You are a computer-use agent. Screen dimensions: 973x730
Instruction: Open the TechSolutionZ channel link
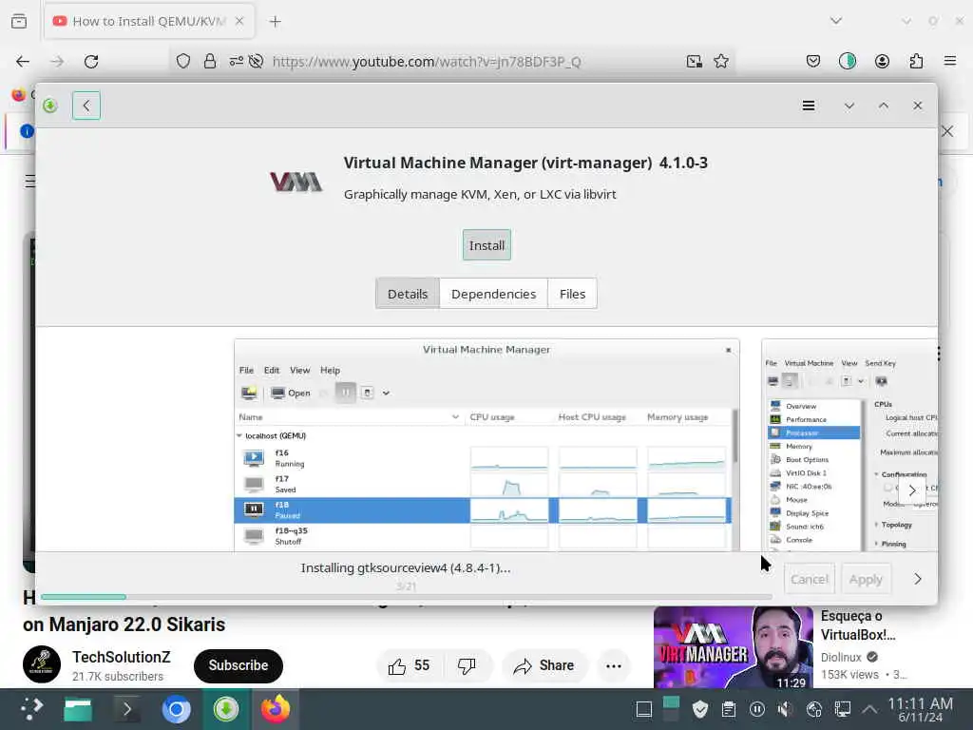(x=121, y=657)
